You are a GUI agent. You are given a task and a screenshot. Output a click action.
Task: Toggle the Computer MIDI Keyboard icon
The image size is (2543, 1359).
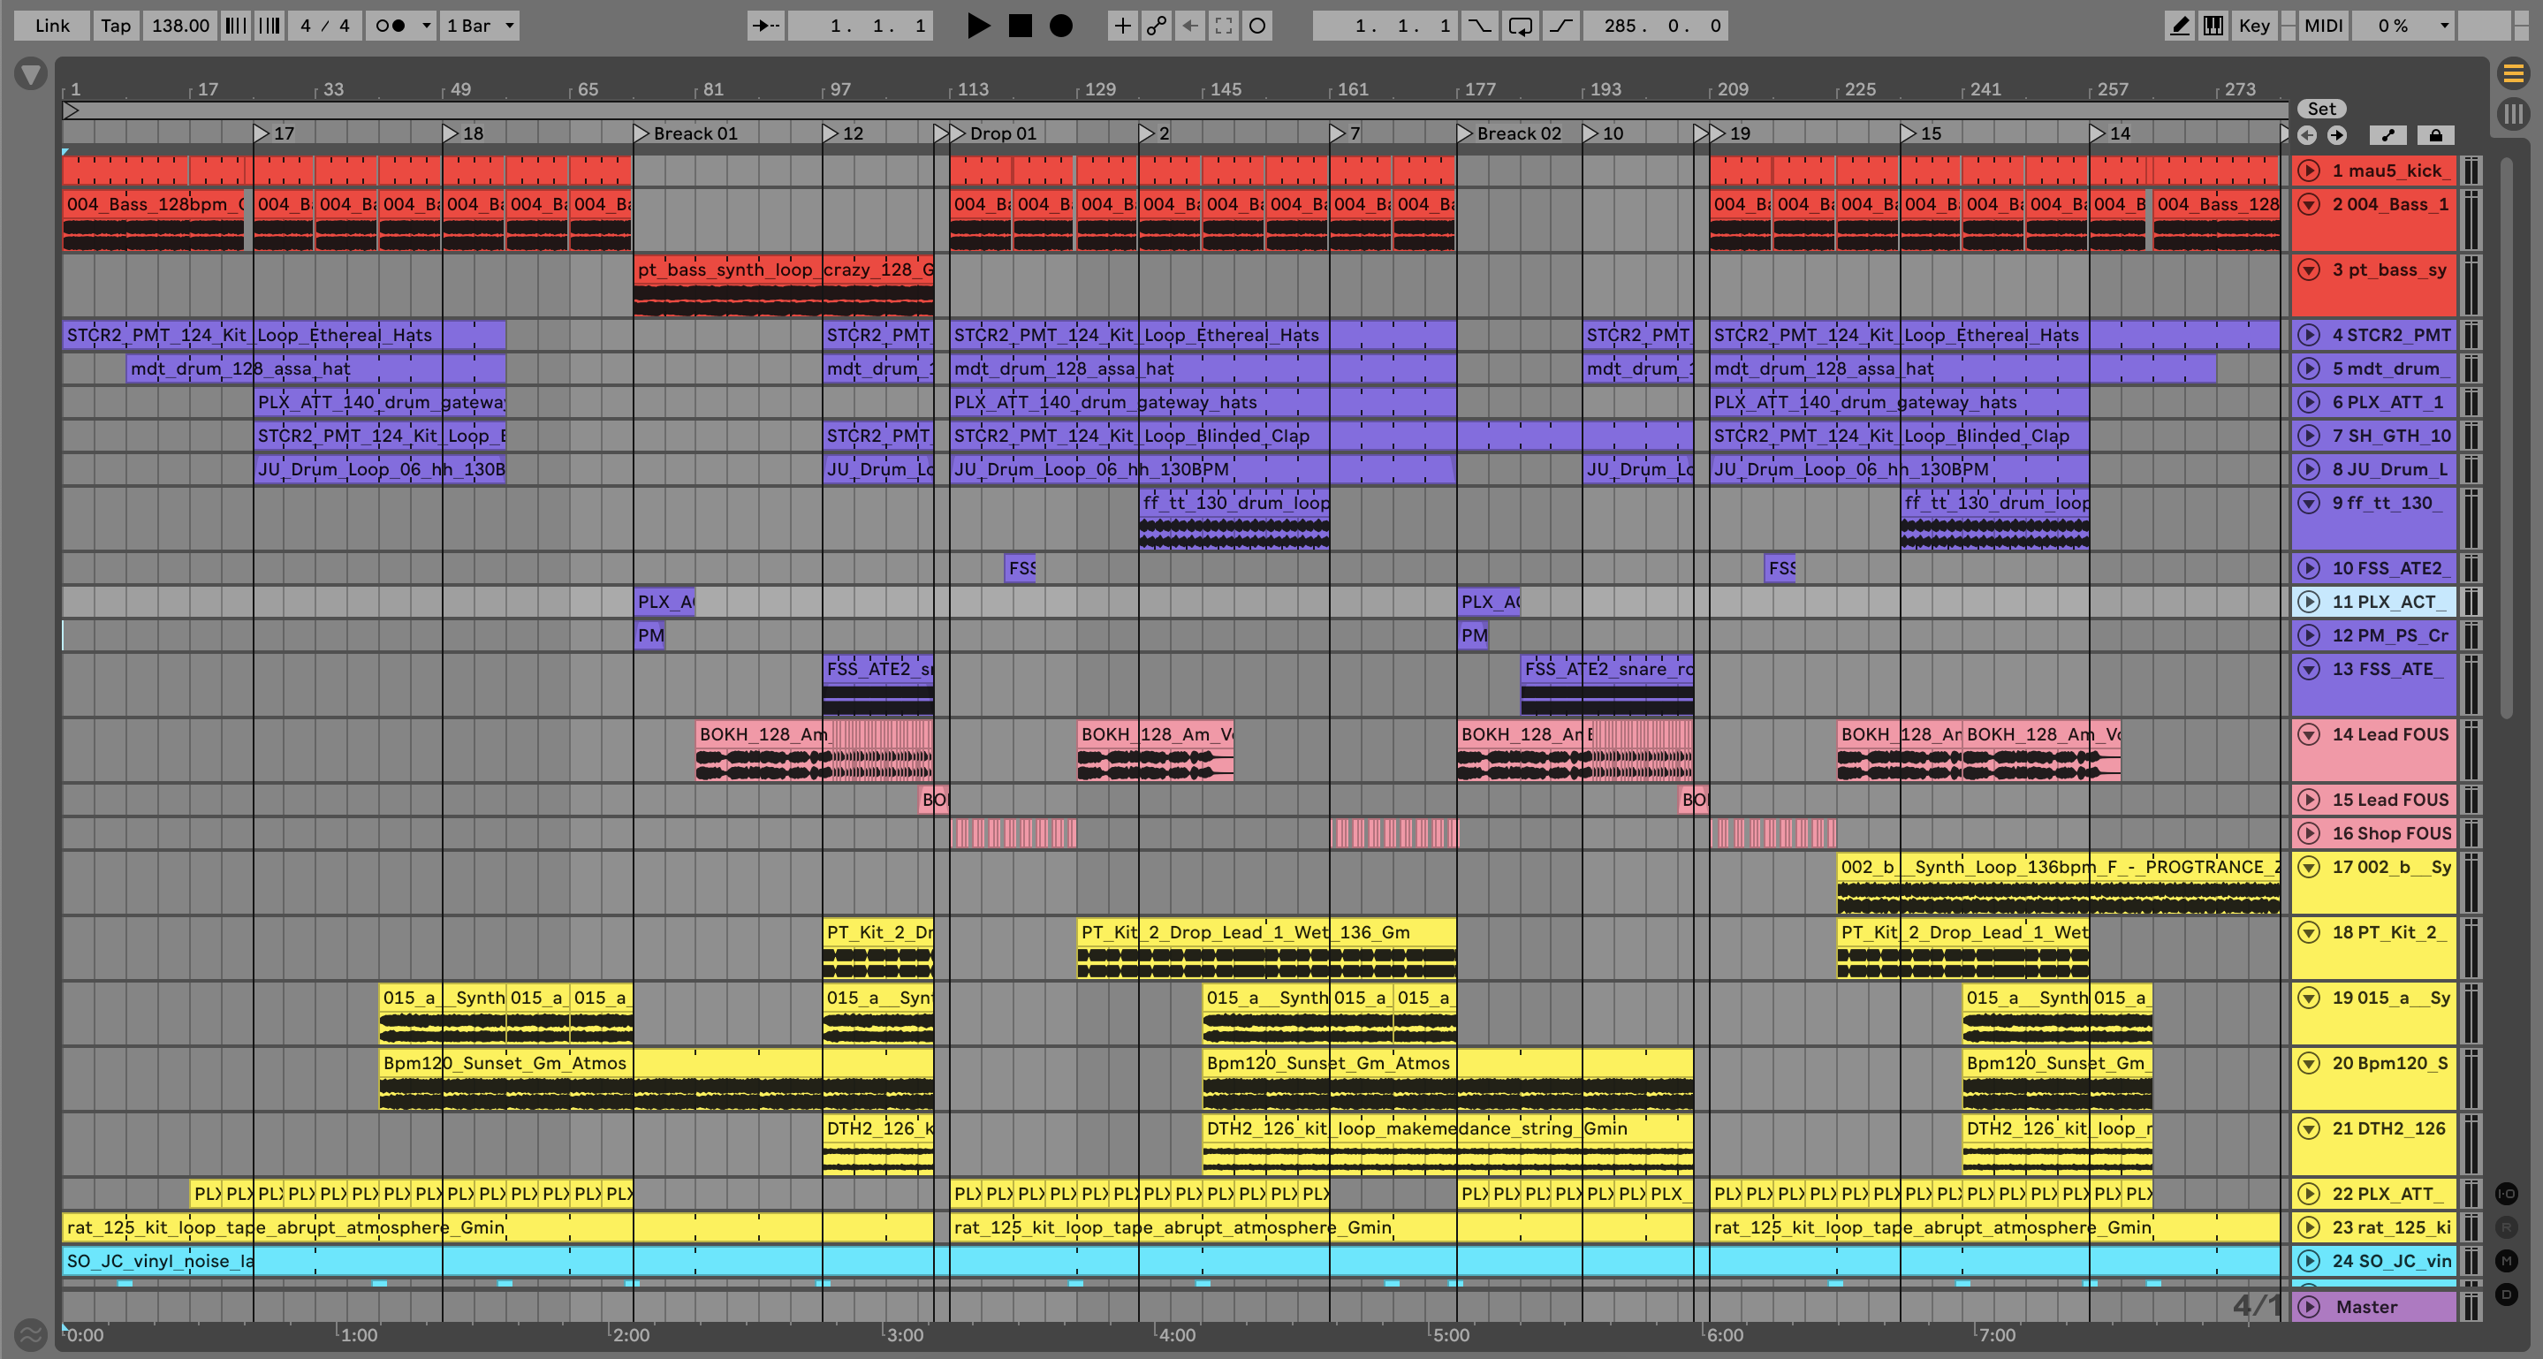2213,26
